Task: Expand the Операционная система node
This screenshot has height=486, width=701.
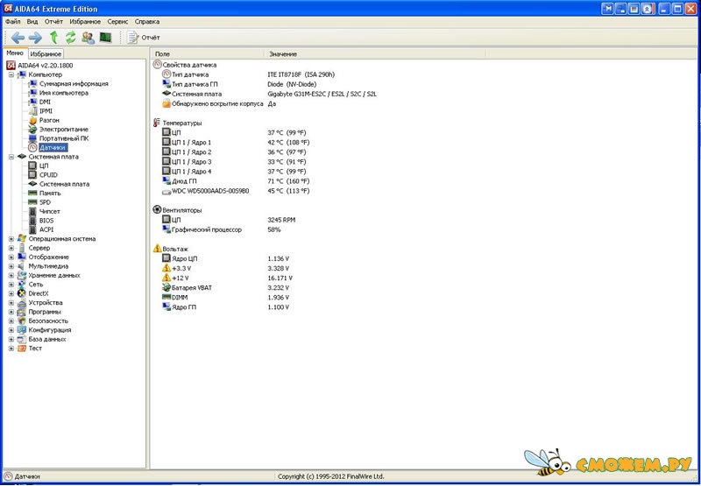Action: pyautogui.click(x=11, y=239)
